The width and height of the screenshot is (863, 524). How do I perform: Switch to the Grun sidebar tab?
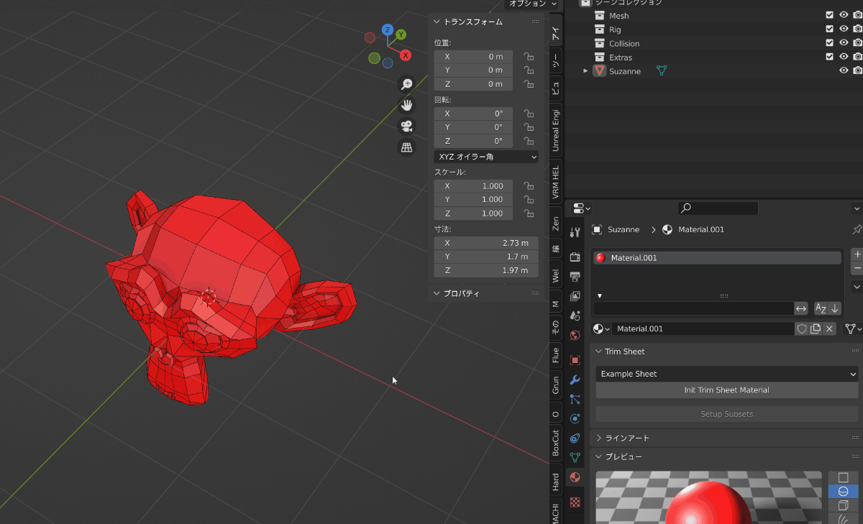coord(555,385)
